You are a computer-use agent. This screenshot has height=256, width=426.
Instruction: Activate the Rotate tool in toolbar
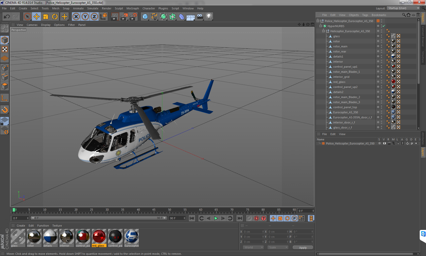tap(55, 17)
